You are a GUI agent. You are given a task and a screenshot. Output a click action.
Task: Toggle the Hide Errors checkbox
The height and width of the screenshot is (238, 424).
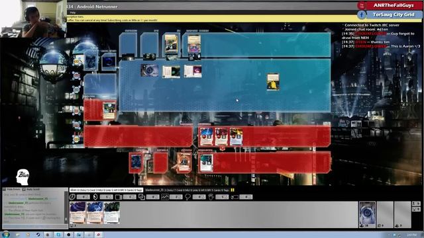tap(4, 190)
